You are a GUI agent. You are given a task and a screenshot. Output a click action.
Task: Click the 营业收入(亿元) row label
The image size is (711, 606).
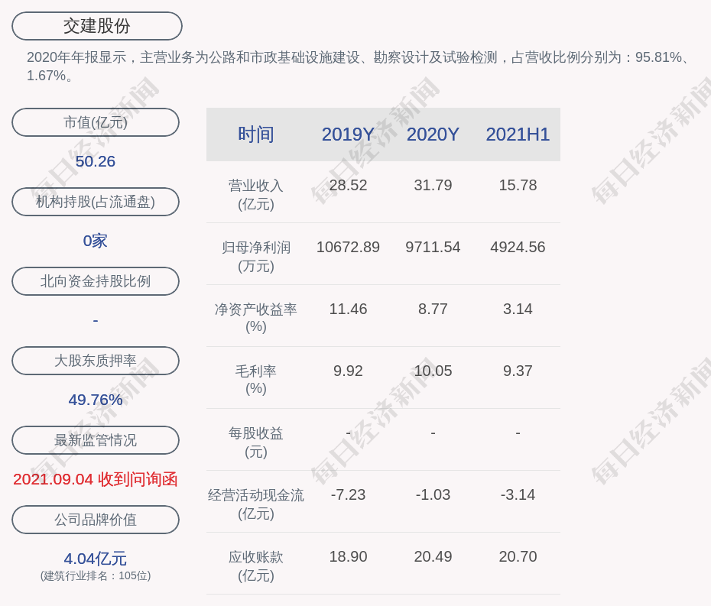click(x=256, y=194)
